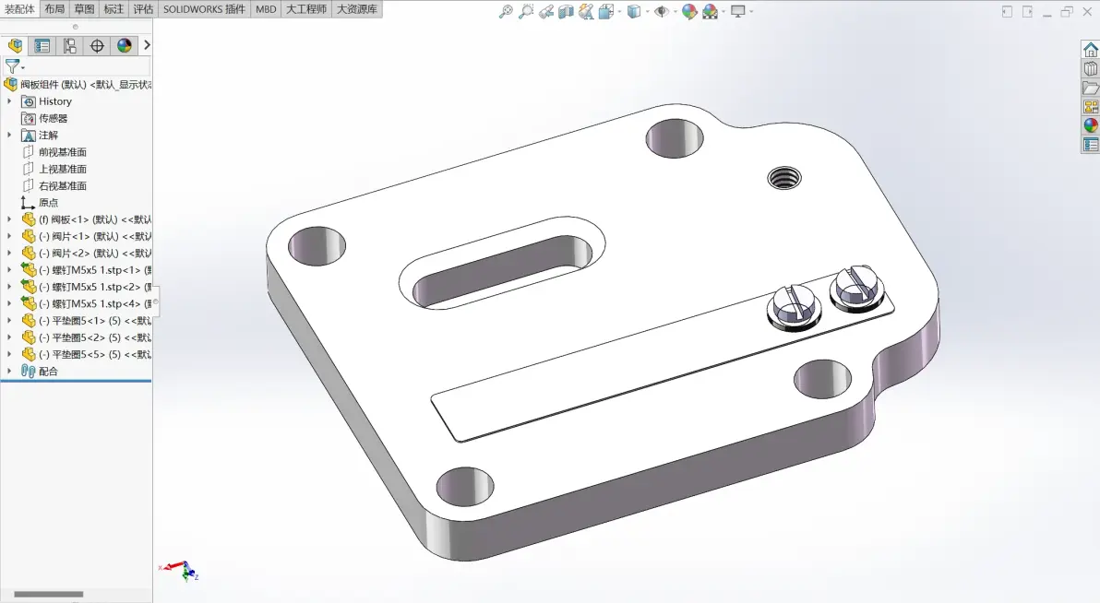This screenshot has height=603, width=1100.
Task: Open the ConfigurationManager panel tab
Action: click(69, 46)
